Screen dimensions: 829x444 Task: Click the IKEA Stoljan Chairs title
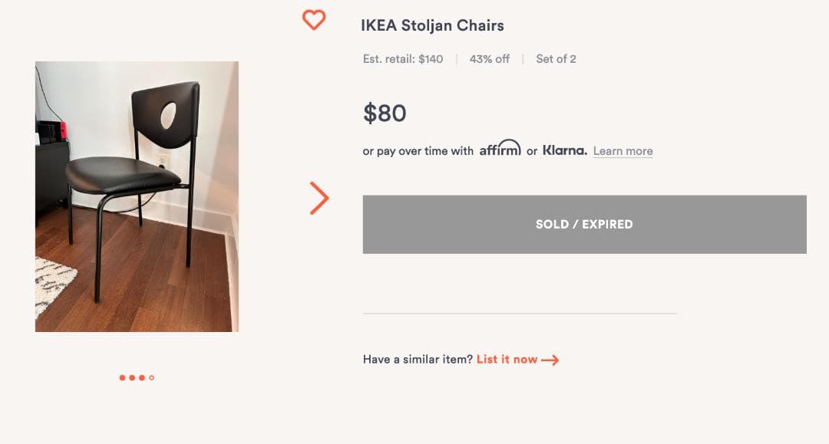[x=432, y=25]
